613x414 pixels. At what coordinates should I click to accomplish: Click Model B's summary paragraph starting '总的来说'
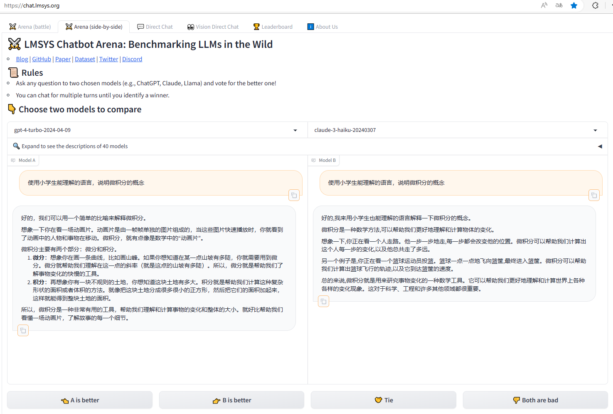pos(453,285)
